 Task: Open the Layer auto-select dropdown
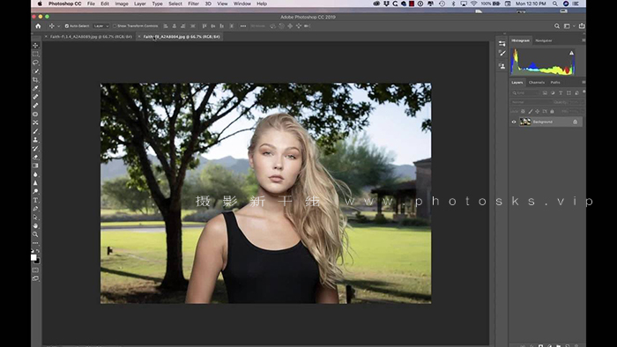coord(101,26)
